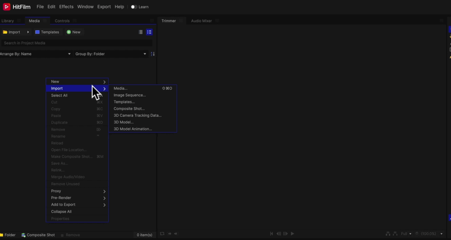Image resolution: width=451 pixels, height=240 pixels.
Task: Switch media panel to detailed list view
Action: click(x=149, y=32)
